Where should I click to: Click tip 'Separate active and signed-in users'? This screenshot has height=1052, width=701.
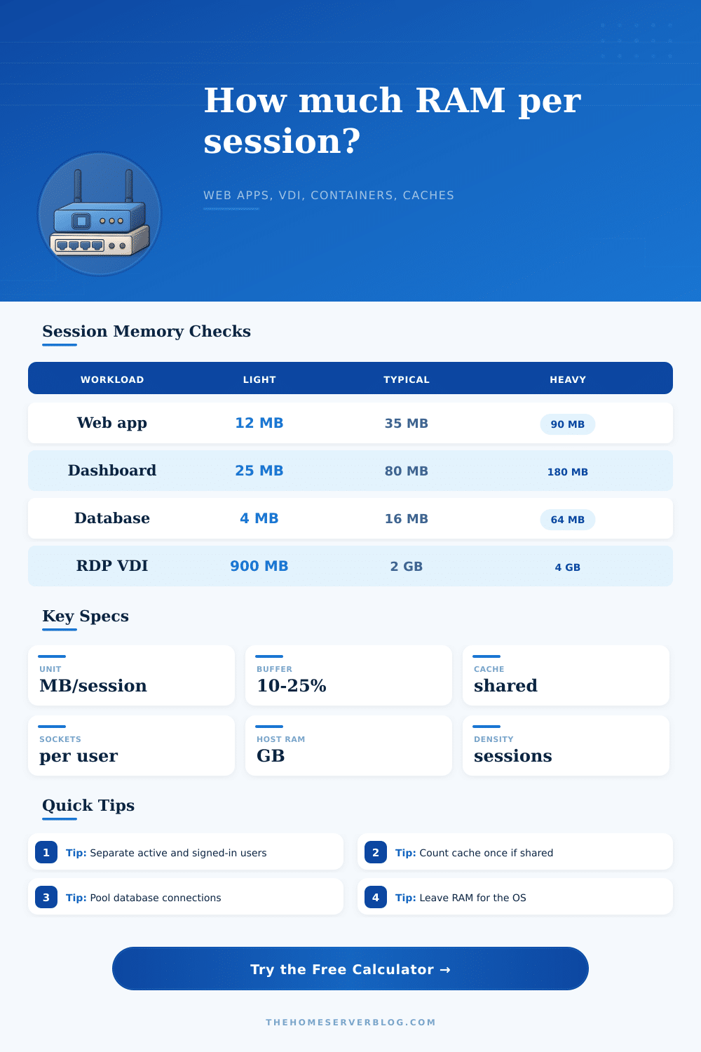(186, 851)
